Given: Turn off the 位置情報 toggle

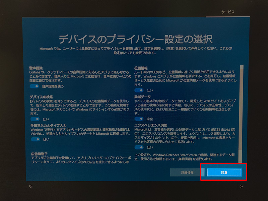Looking at the screenshot, I should click(x=139, y=90).
